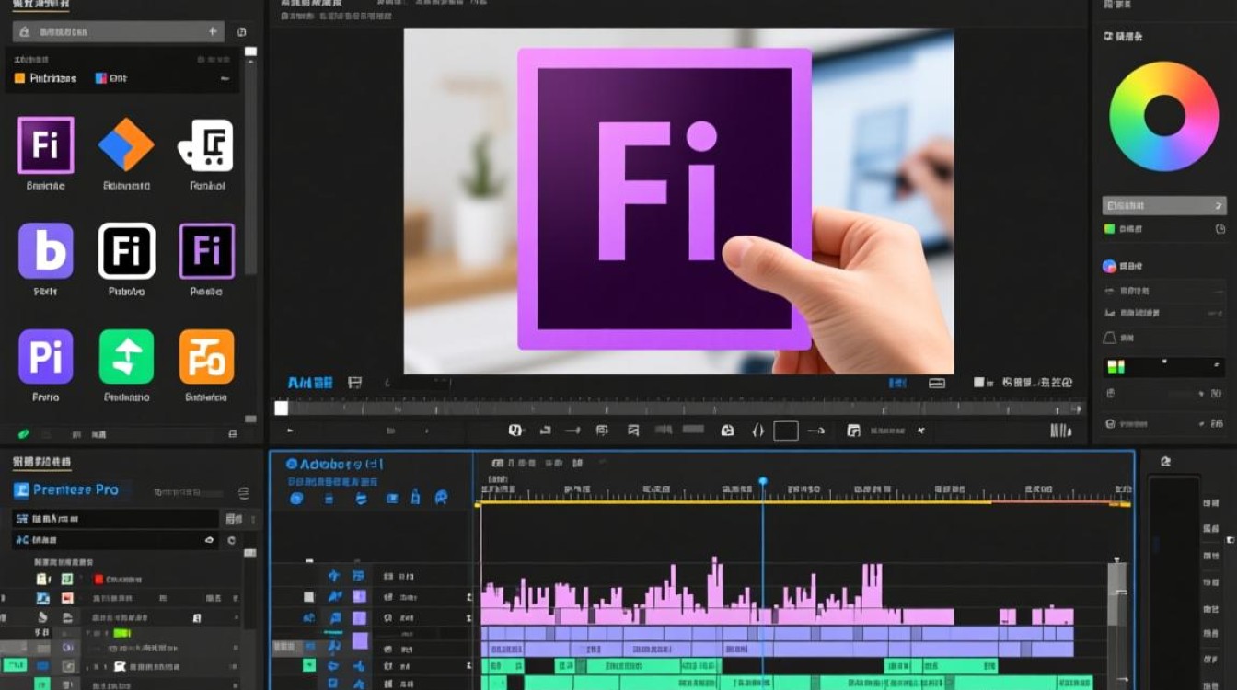The width and height of the screenshot is (1237, 690).
Task: Toggle the green square in the timeline track headers
Action: coord(309,664)
